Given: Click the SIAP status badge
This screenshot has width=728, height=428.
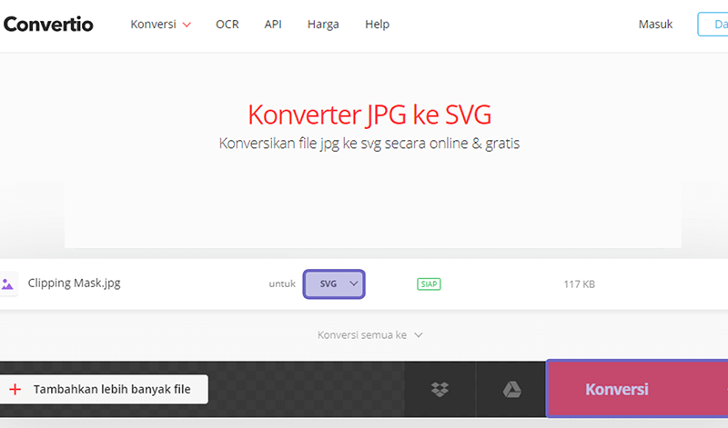Looking at the screenshot, I should 429,284.
